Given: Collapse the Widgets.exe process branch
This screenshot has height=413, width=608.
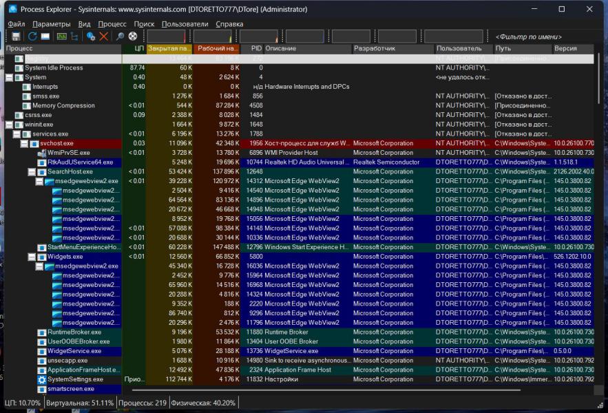Looking at the screenshot, I should (x=32, y=257).
